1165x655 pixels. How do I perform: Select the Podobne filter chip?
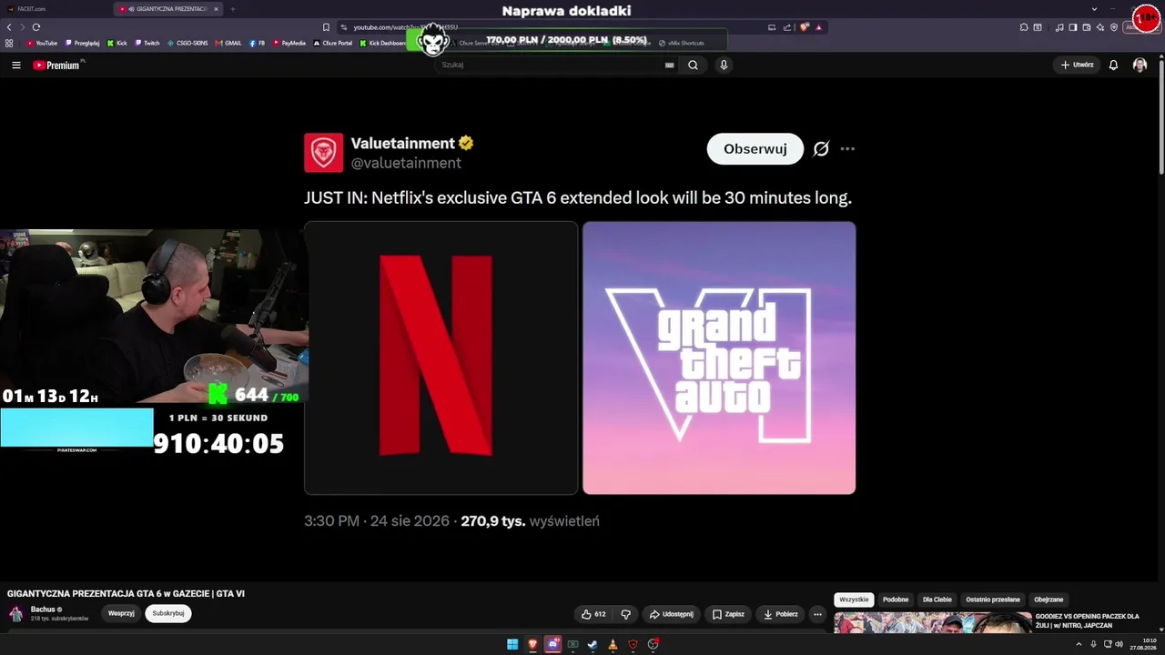coord(896,600)
